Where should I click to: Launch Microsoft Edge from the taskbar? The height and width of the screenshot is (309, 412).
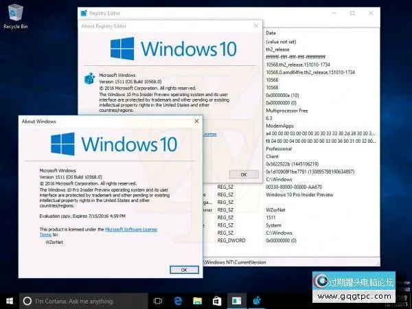[x=176, y=301]
